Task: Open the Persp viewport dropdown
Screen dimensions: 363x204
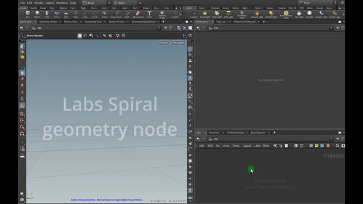Action: [164, 43]
